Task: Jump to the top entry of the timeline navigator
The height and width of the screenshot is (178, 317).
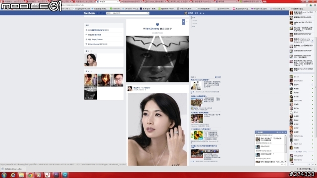Action: [x=194, y=18]
